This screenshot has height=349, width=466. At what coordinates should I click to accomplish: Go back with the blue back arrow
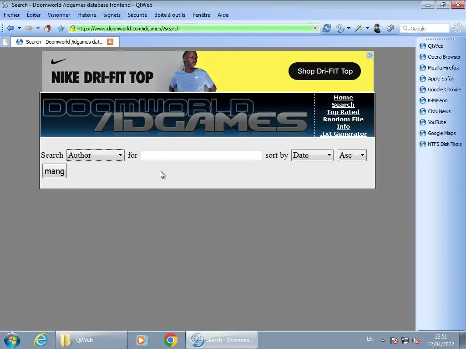tap(10, 29)
